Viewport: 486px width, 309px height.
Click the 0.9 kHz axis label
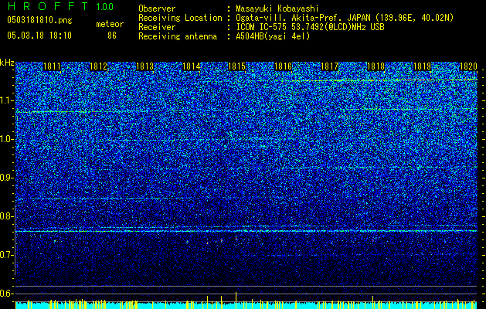coord(7,178)
